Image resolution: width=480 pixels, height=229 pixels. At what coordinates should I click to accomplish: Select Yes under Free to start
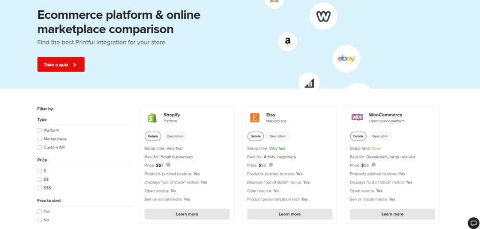[39, 212]
